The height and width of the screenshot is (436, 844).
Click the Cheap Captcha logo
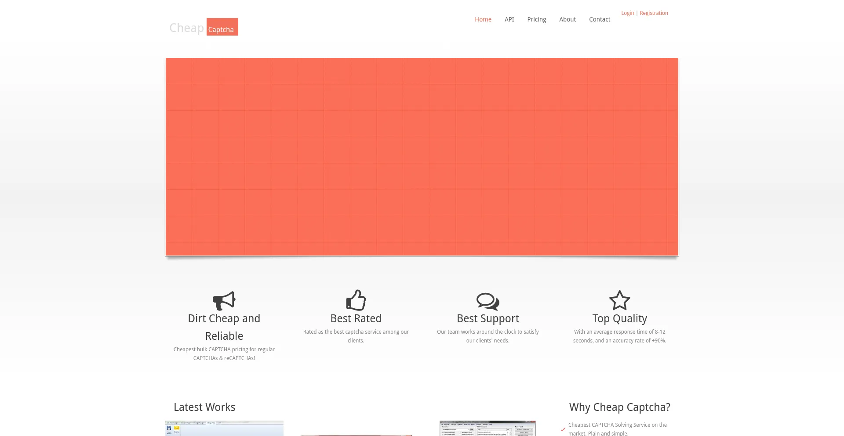click(204, 27)
